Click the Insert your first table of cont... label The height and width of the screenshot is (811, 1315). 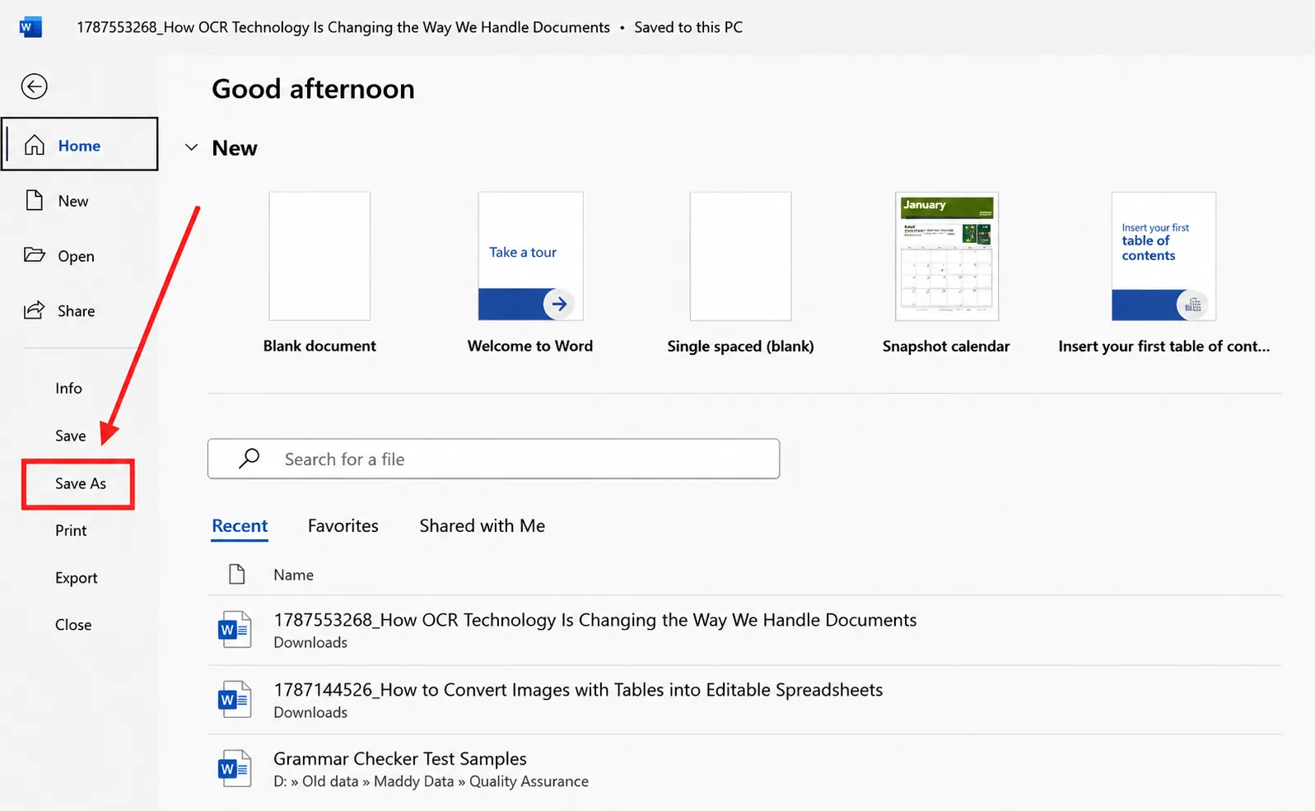coord(1163,347)
